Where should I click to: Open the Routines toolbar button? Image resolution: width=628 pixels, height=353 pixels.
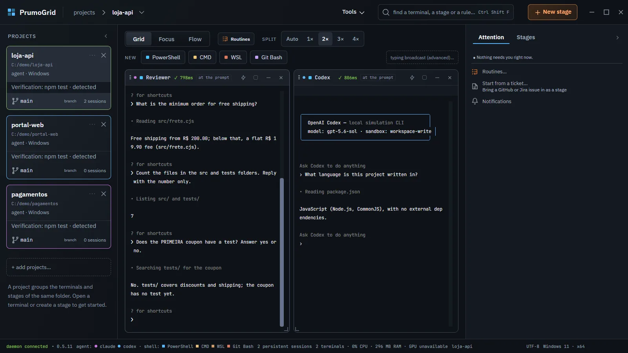(x=236, y=39)
